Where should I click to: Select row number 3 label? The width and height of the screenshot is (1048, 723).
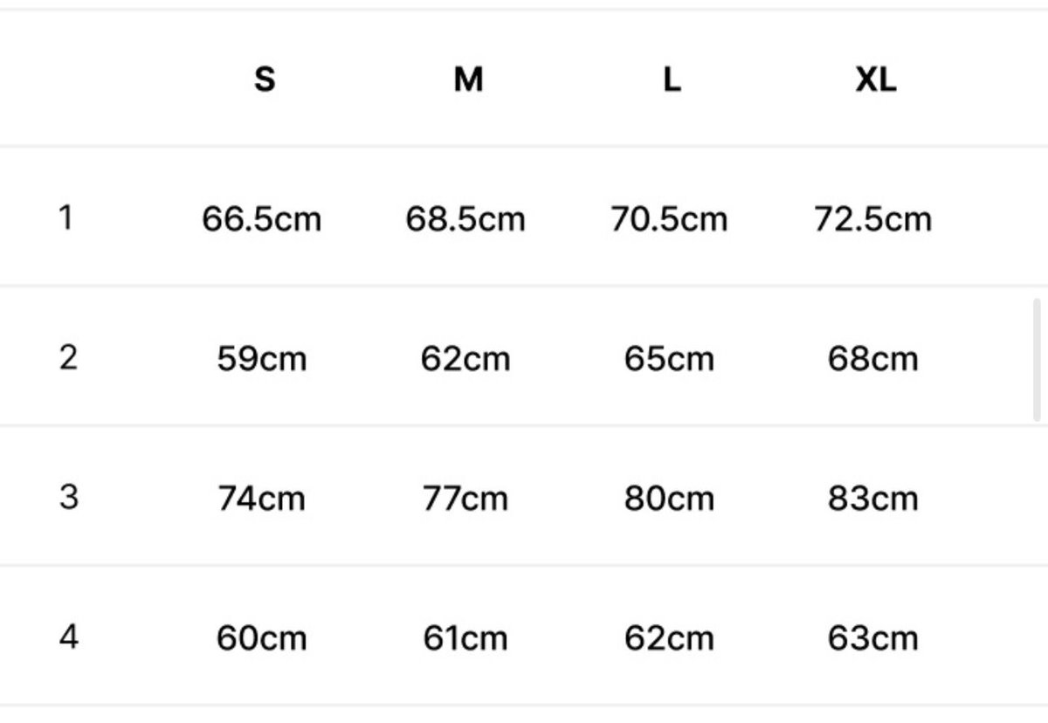[68, 497]
